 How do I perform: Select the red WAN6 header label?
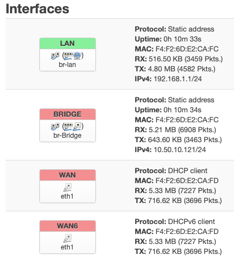tap(68, 226)
